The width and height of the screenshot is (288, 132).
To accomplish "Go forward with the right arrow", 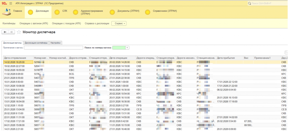I will [11, 32].
